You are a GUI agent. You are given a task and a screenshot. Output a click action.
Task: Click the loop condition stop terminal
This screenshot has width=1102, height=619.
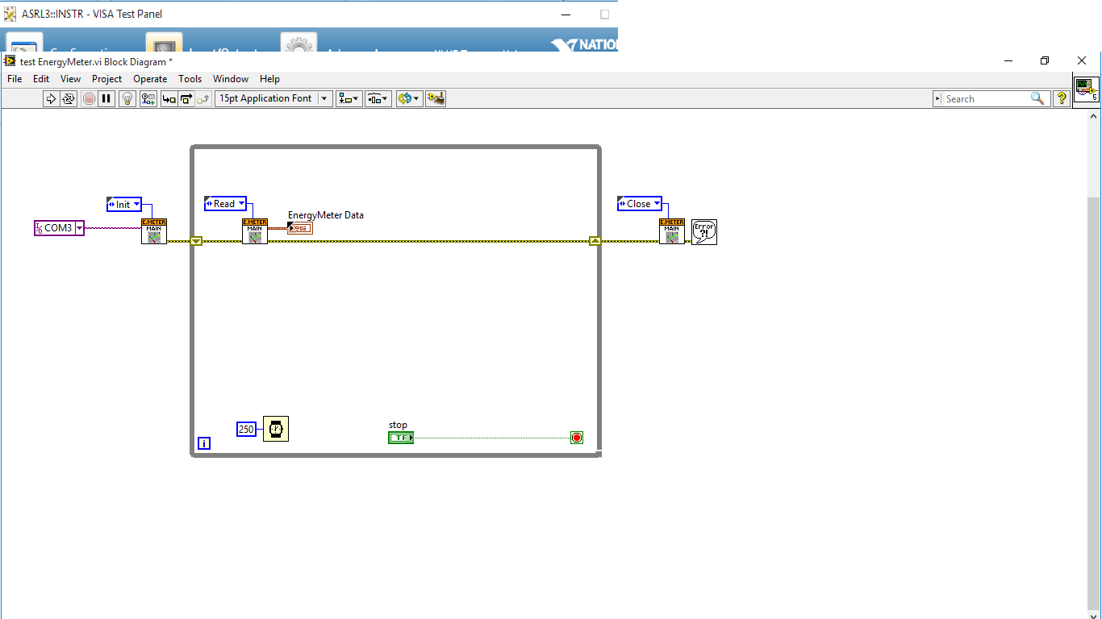click(577, 438)
